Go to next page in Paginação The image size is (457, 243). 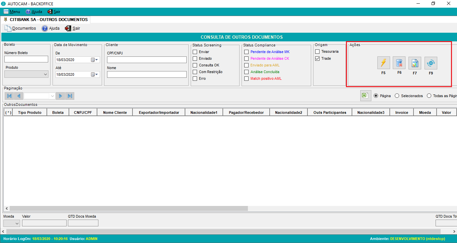pos(61,96)
